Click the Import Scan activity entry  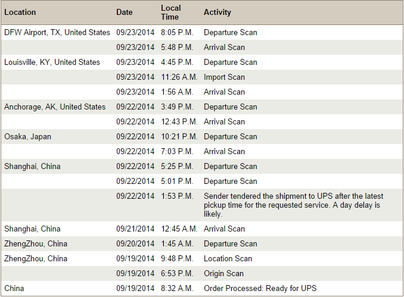(224, 77)
